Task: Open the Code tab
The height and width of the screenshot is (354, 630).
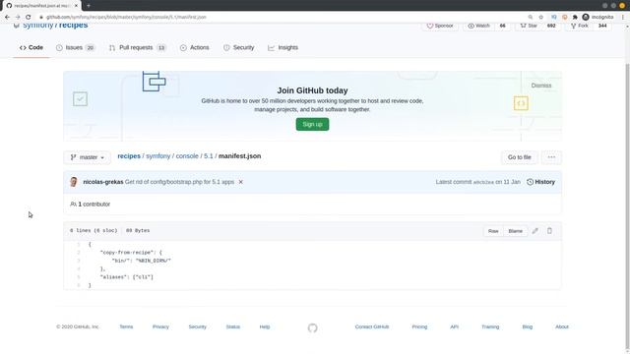Action: [x=31, y=47]
